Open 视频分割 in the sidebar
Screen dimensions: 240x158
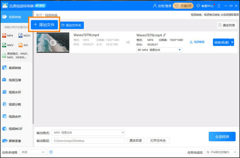pos(12,104)
